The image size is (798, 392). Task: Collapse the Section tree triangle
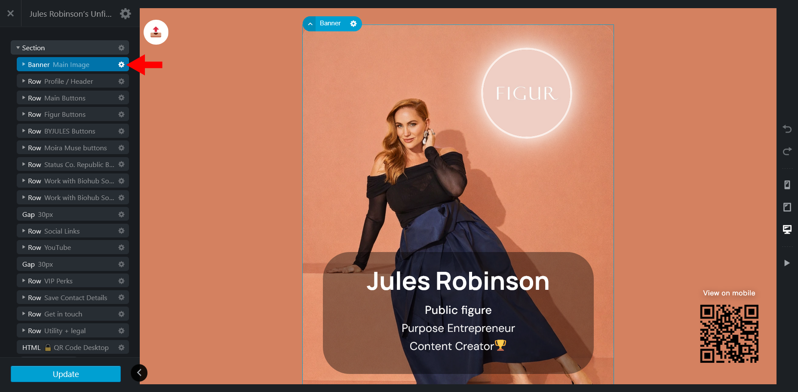pyautogui.click(x=18, y=48)
